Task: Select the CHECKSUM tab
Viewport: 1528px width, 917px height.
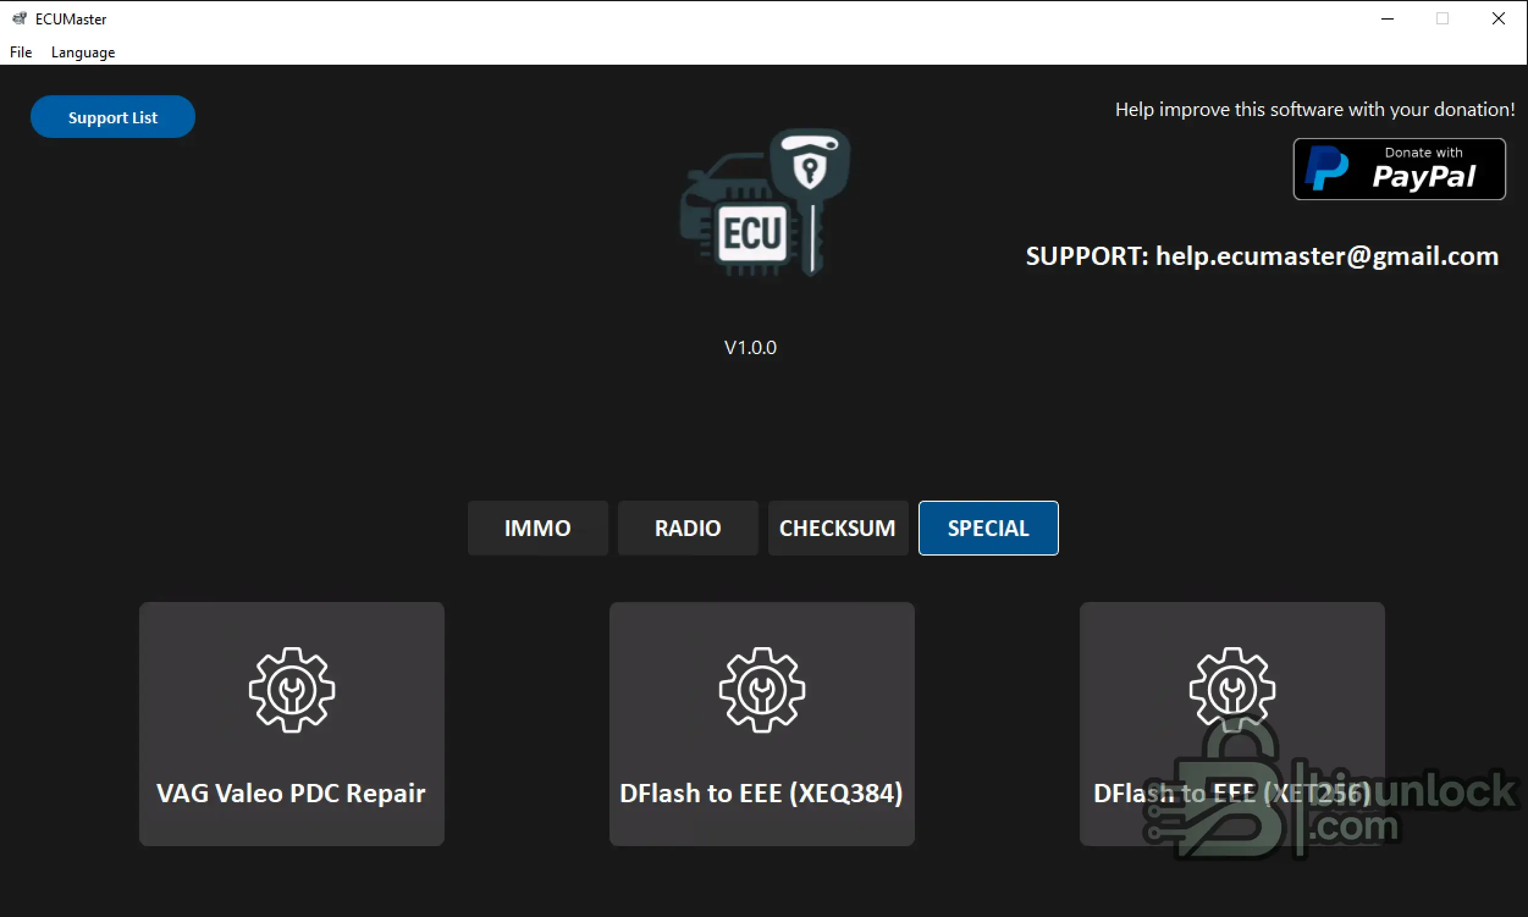Action: [838, 527]
